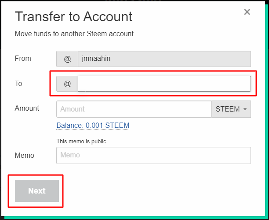Click the @ prefix of the From field

coord(67,59)
